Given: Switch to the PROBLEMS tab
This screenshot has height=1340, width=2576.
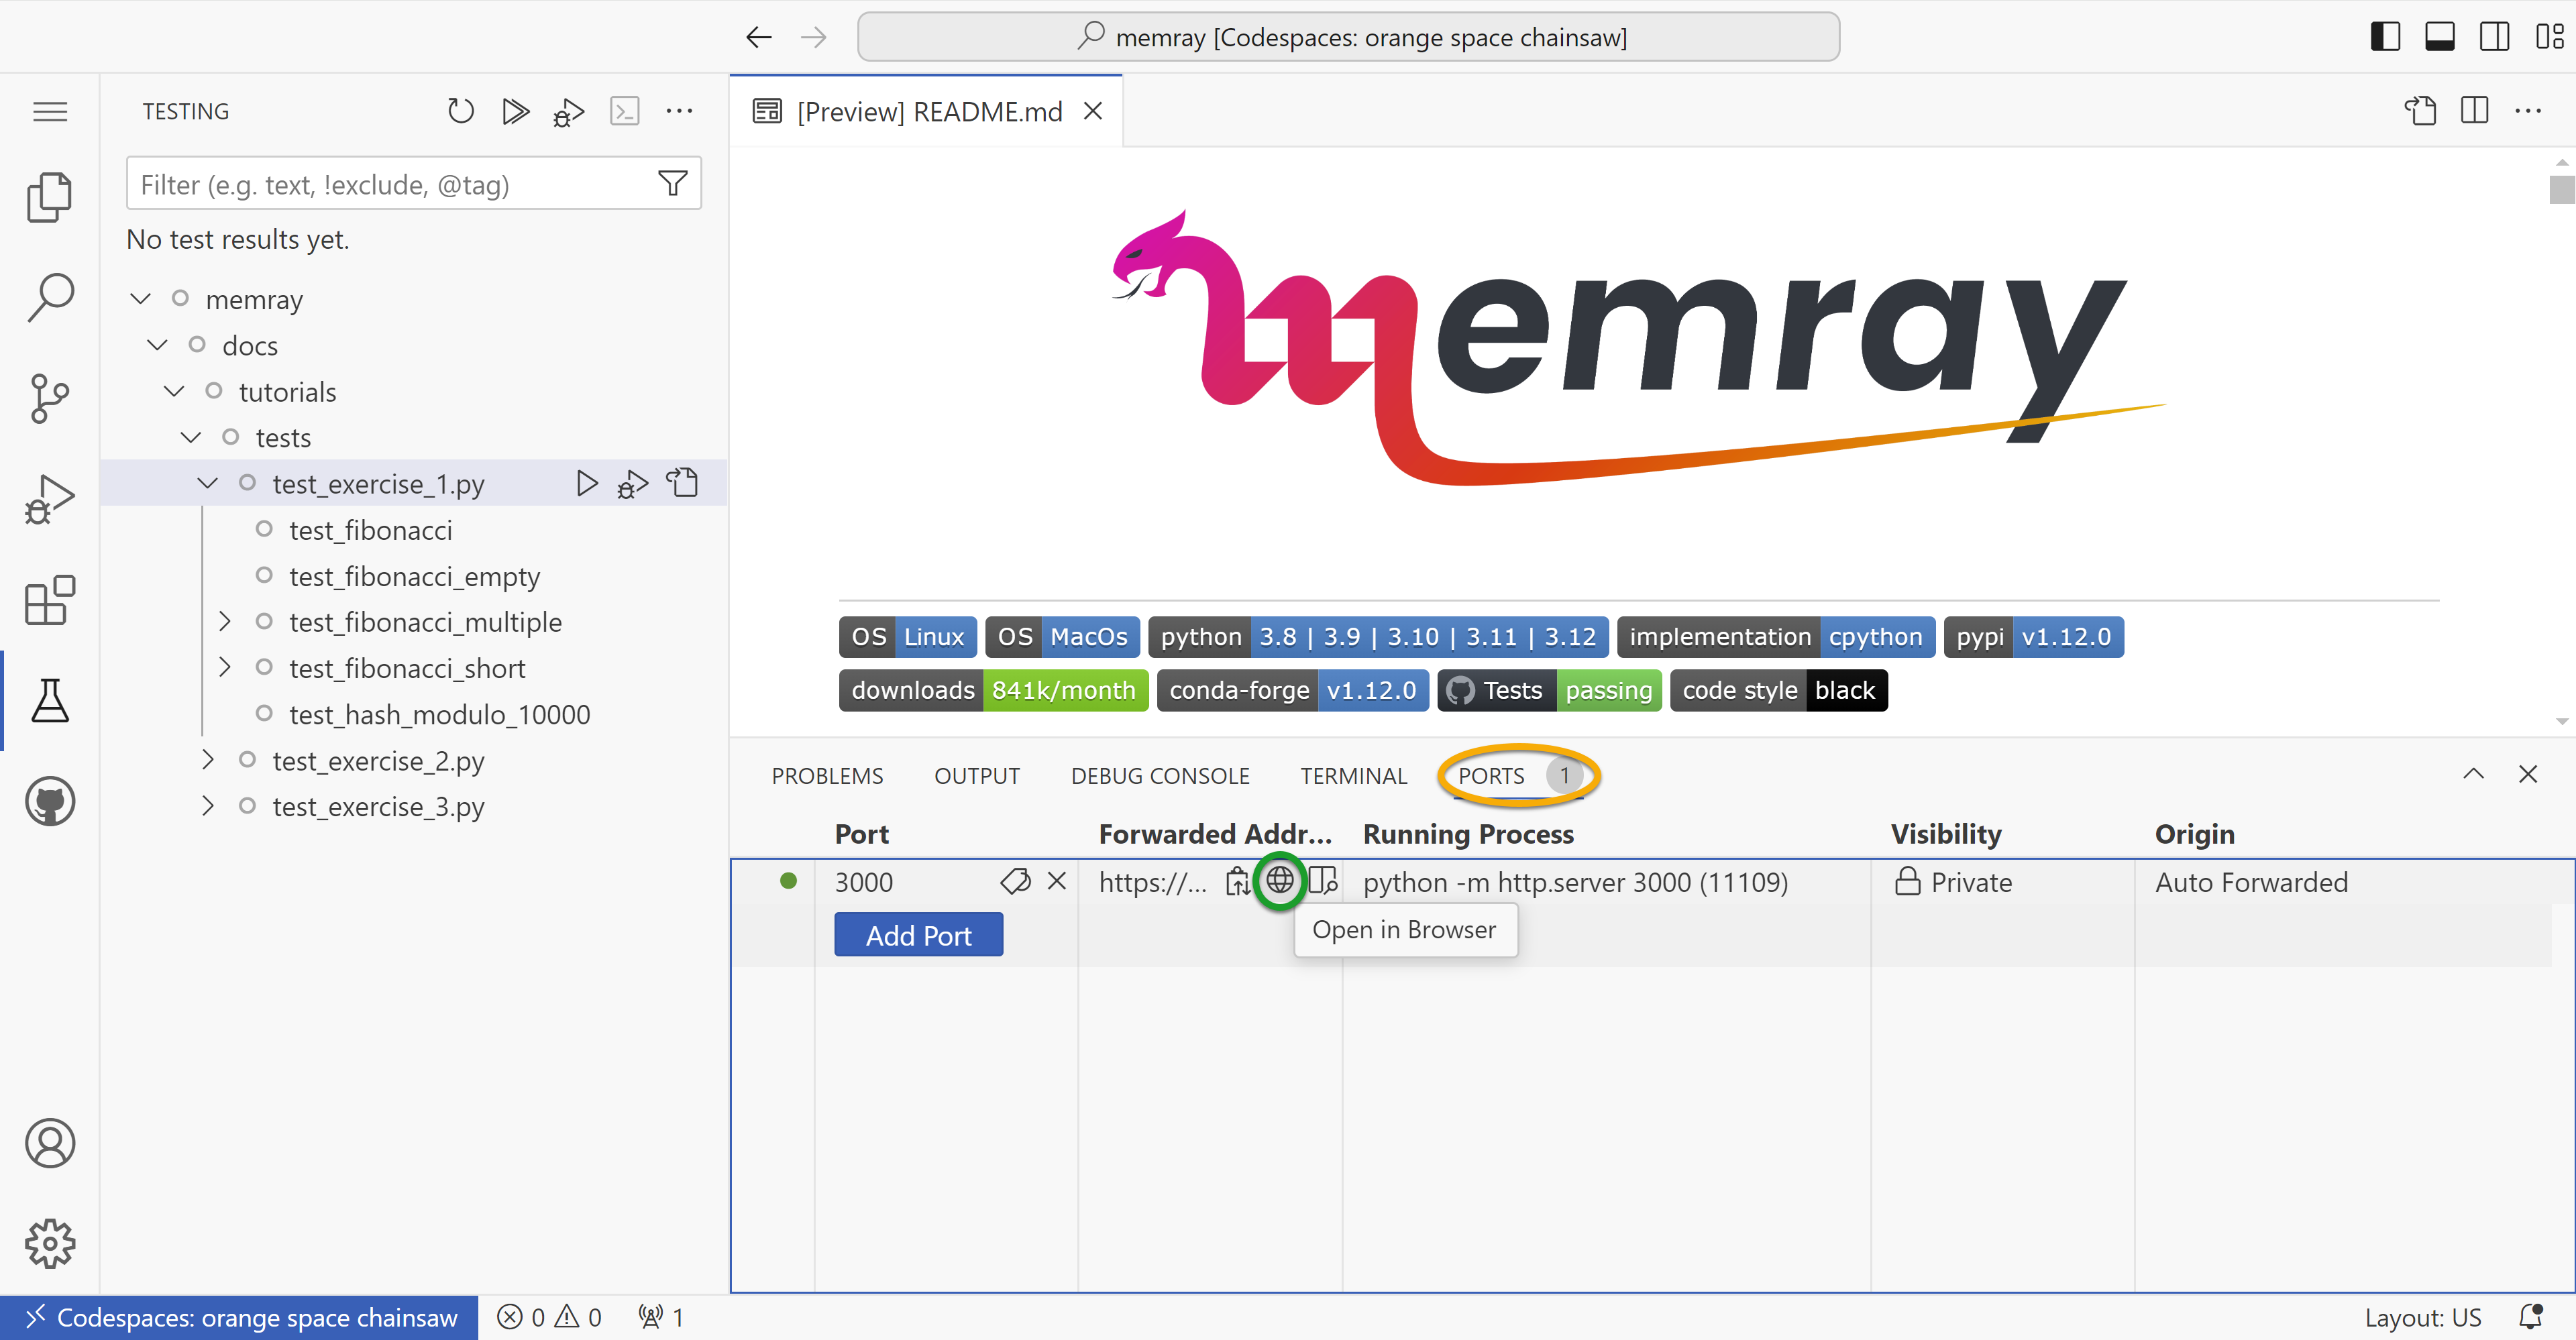Looking at the screenshot, I should coord(827,776).
